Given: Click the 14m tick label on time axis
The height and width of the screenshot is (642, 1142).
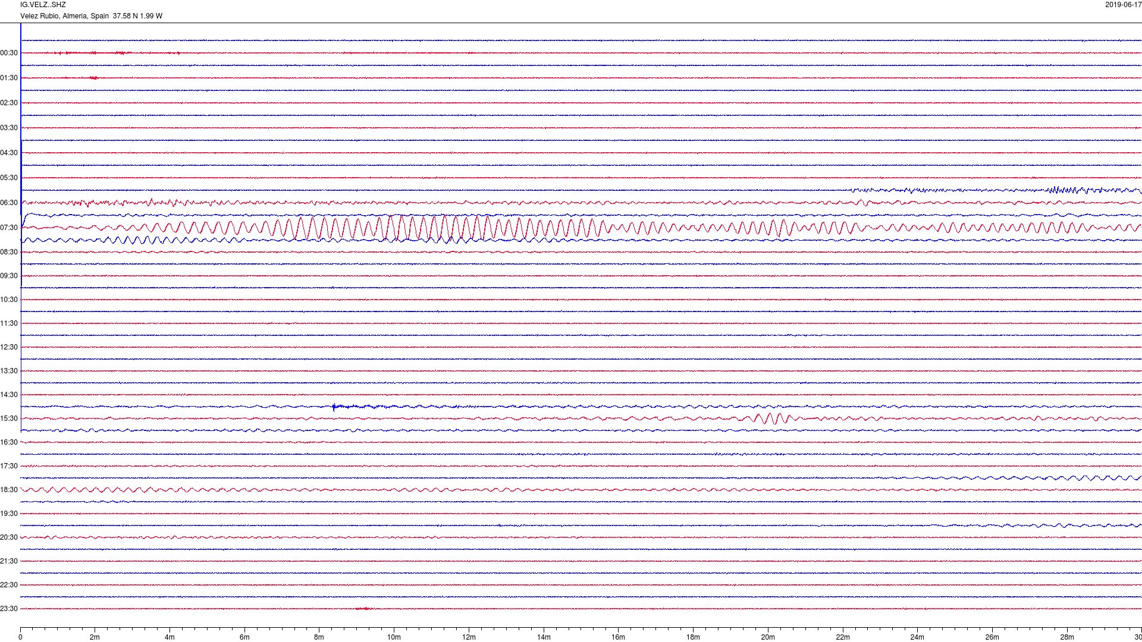Looking at the screenshot, I should tap(544, 637).
